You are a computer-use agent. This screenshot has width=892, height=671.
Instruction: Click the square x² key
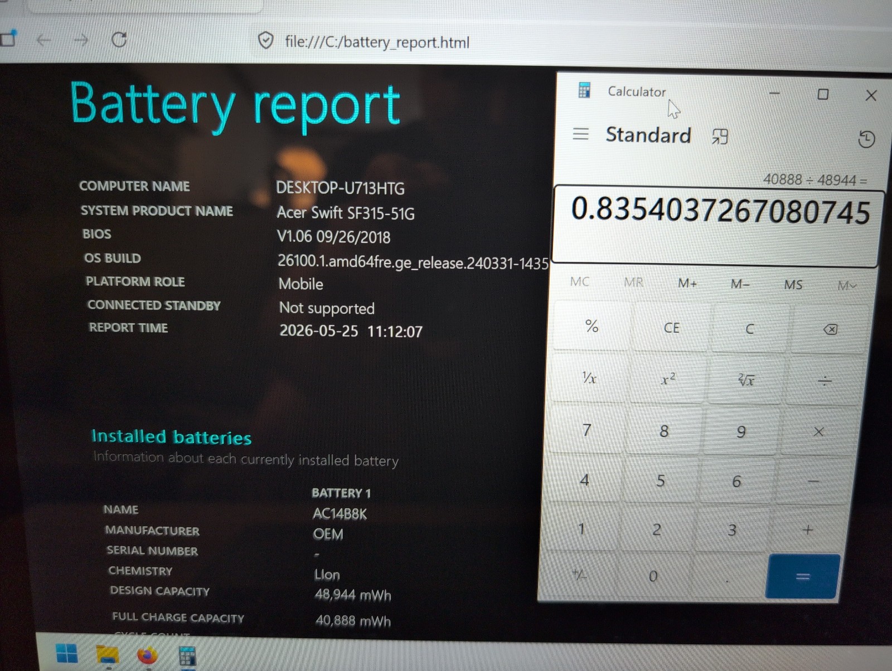coord(668,380)
